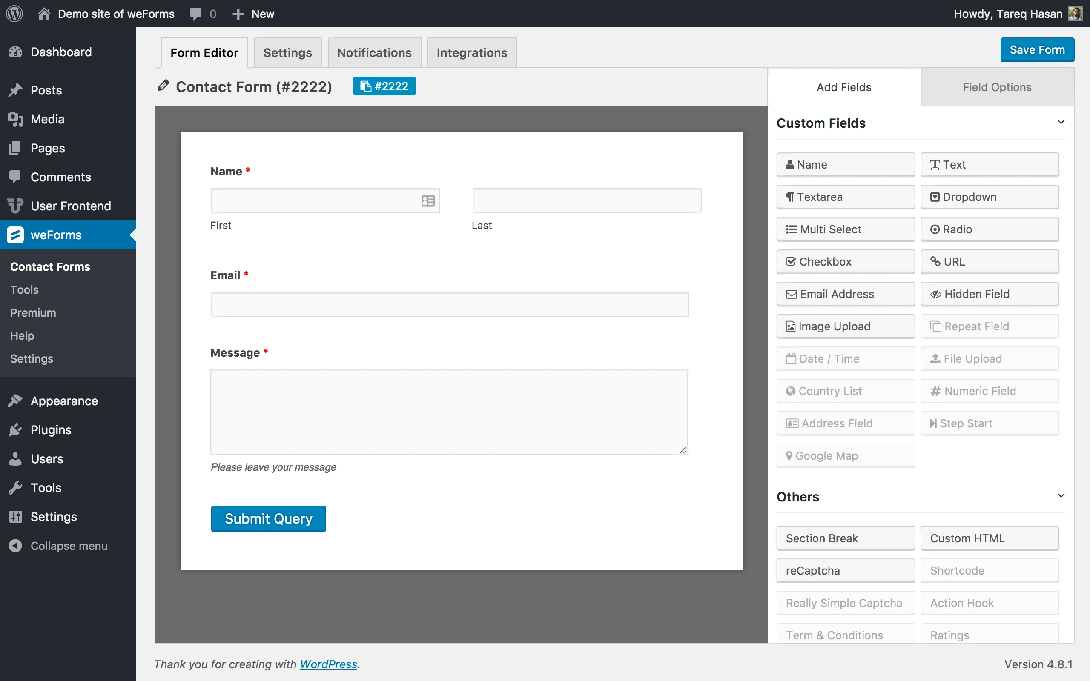The image size is (1090, 681).
Task: Click the Save Form button
Action: (x=1037, y=49)
